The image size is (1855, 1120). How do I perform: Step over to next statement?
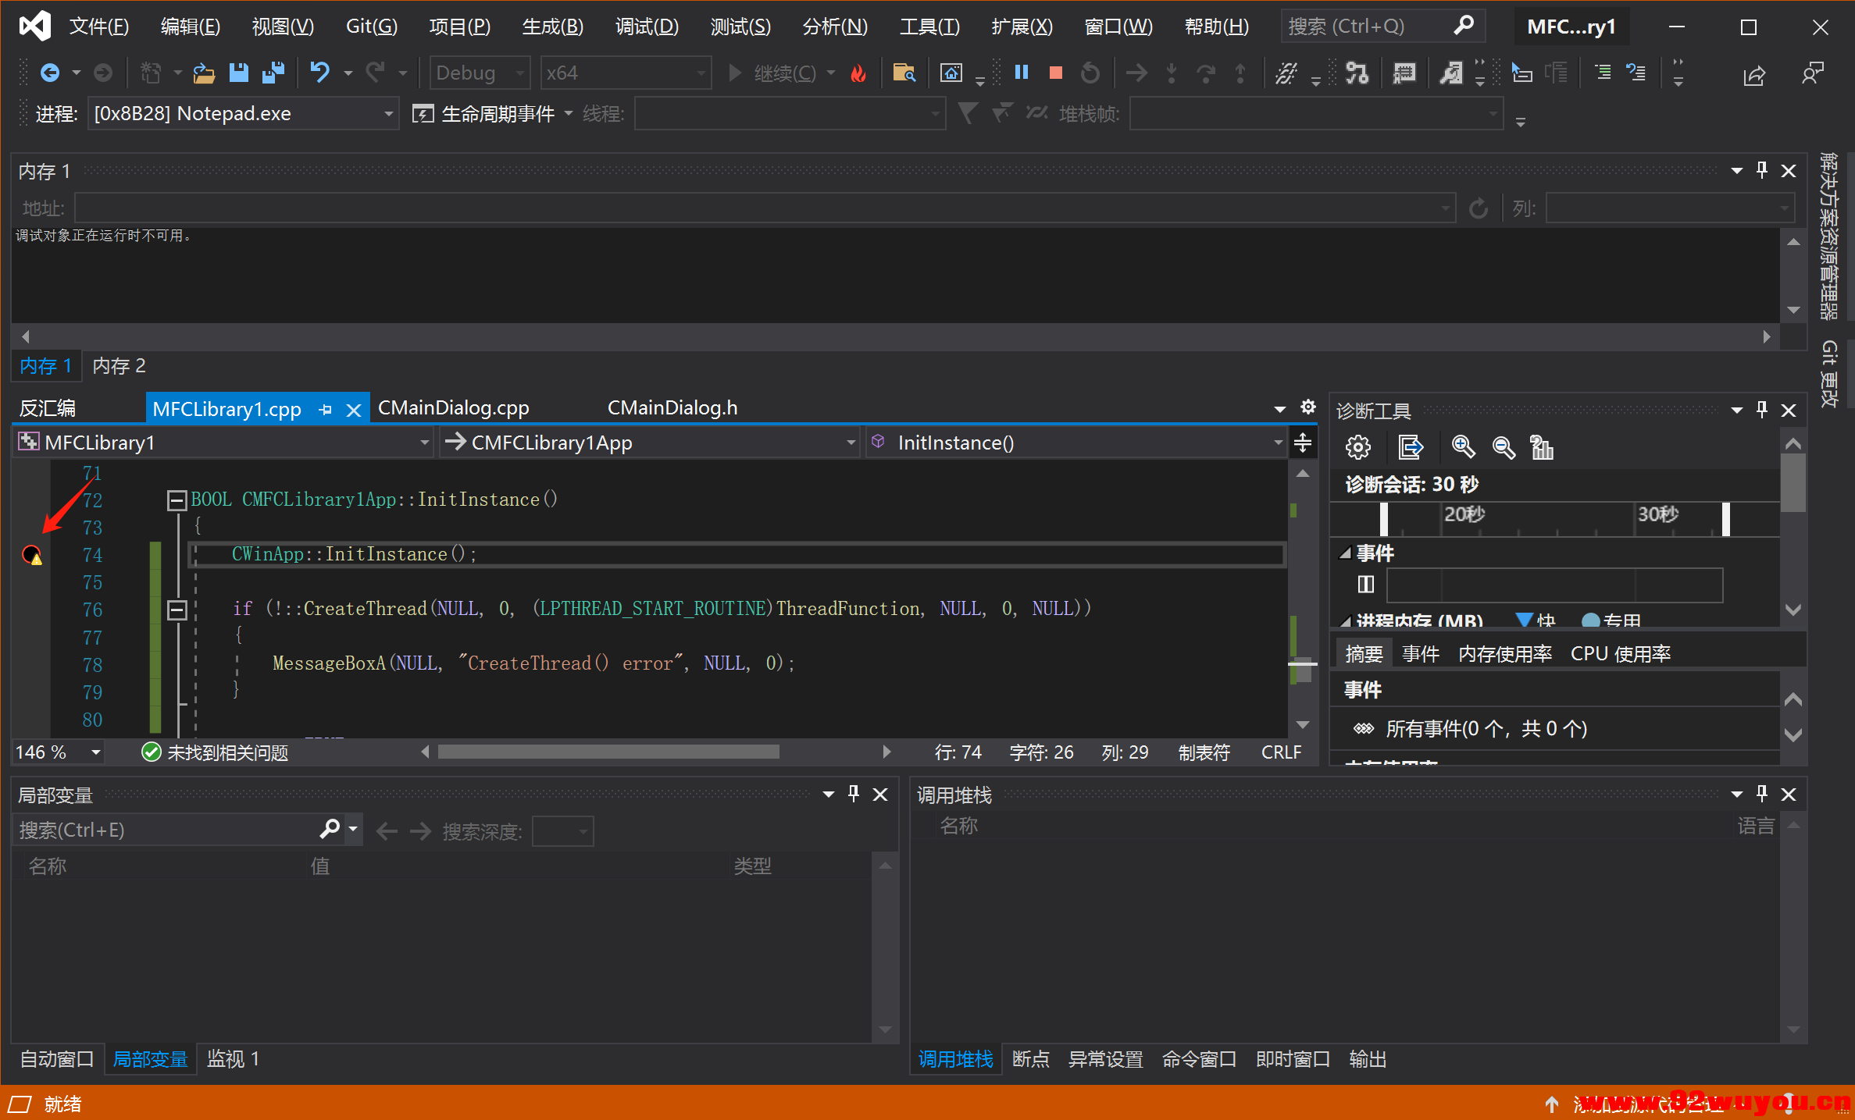[x=1207, y=73]
